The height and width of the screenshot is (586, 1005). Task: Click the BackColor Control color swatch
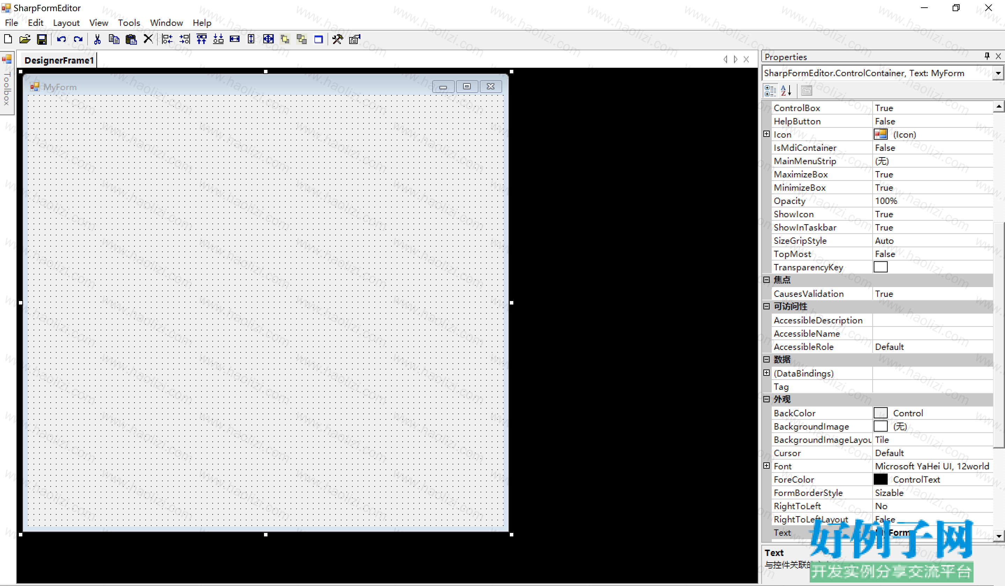[881, 413]
